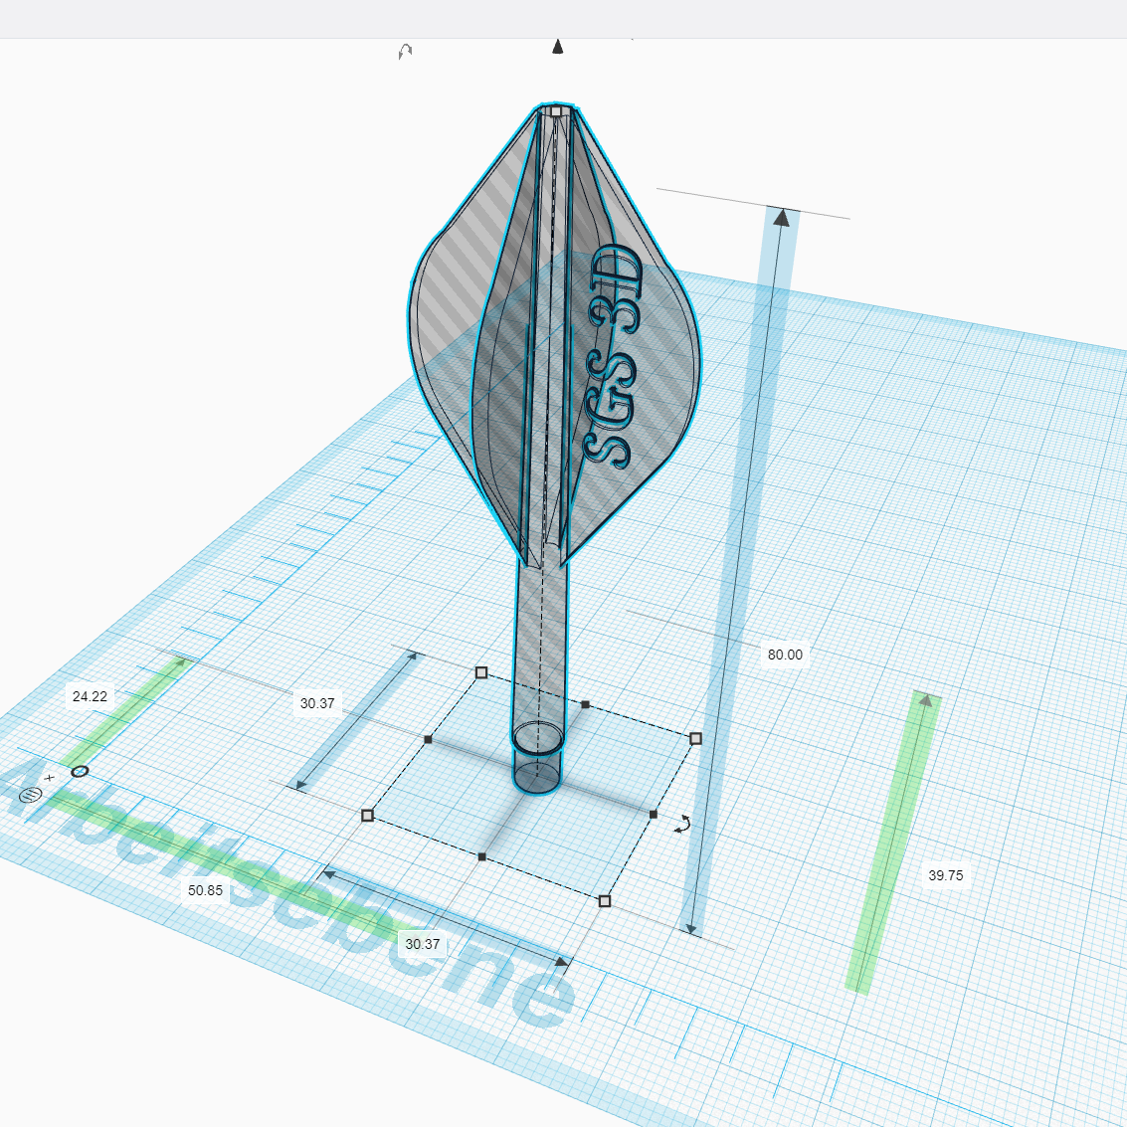Image resolution: width=1127 pixels, height=1127 pixels.
Task: Edit the 24.22 ruler distance value
Action: tap(90, 696)
